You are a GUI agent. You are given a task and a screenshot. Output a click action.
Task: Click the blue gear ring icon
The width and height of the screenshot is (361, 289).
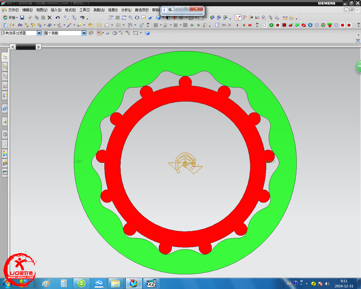click(x=310, y=25)
